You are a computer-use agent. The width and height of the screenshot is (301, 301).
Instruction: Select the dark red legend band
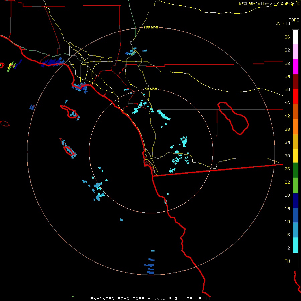295,82
